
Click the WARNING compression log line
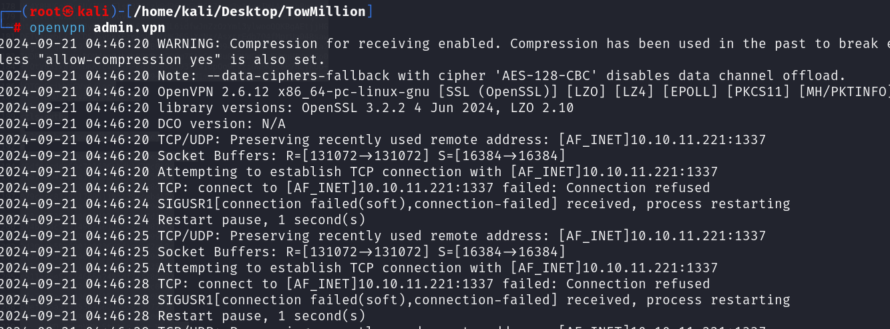click(445, 44)
